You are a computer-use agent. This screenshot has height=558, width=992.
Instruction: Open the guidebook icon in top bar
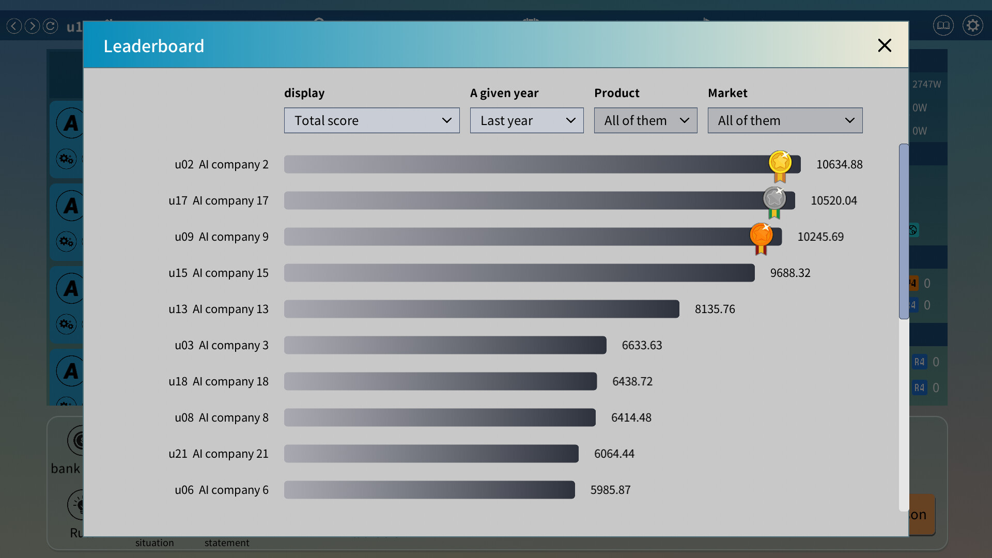pos(943,25)
